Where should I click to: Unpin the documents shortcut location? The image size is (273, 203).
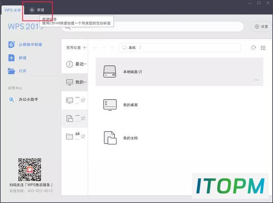click(x=83, y=118)
